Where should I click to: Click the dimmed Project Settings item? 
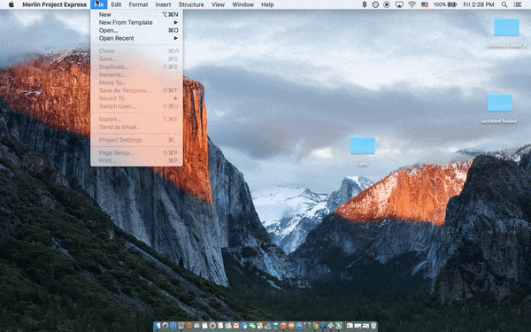pos(137,140)
